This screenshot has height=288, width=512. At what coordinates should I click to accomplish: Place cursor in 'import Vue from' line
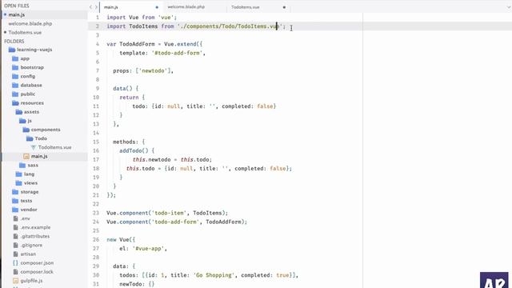click(142, 18)
